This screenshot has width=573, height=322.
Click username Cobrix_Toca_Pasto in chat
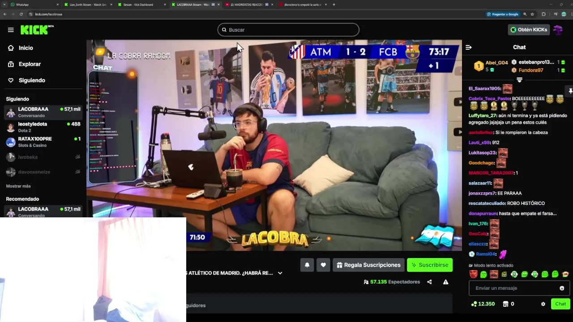[x=489, y=98]
